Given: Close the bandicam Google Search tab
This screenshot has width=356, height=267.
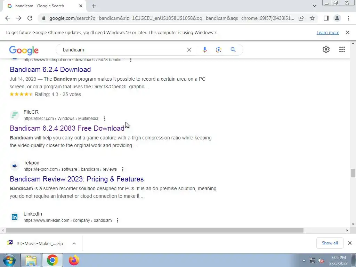Looking at the screenshot, I should pos(81,6).
